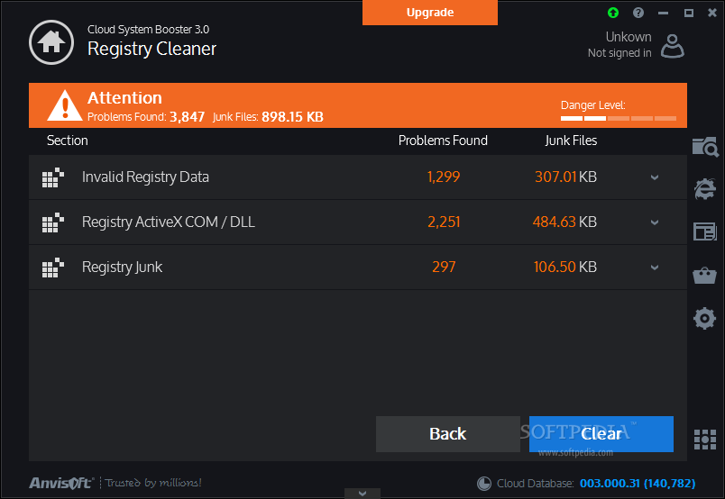725x499 pixels.
Task: Expand the bottom panel chevron
Action: (x=362, y=494)
